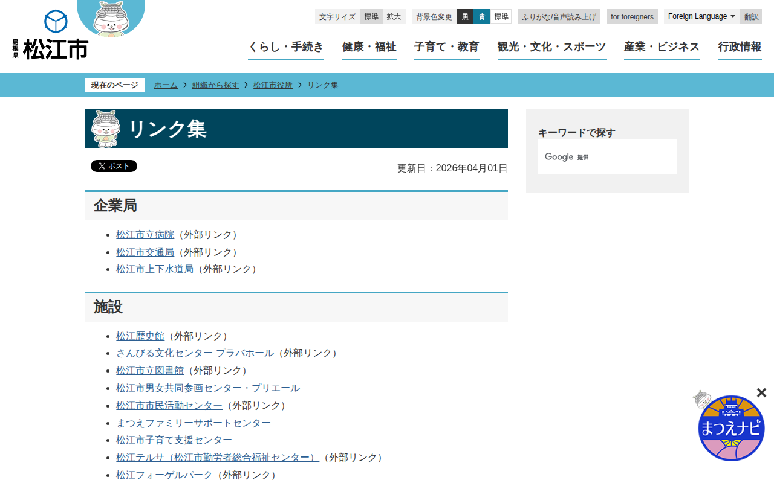Open 松江市男女共同参画センター・プリエール link

pos(208,388)
